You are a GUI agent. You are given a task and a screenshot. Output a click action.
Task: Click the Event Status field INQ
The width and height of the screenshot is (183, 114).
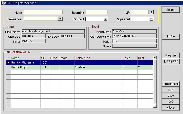coord(134,41)
